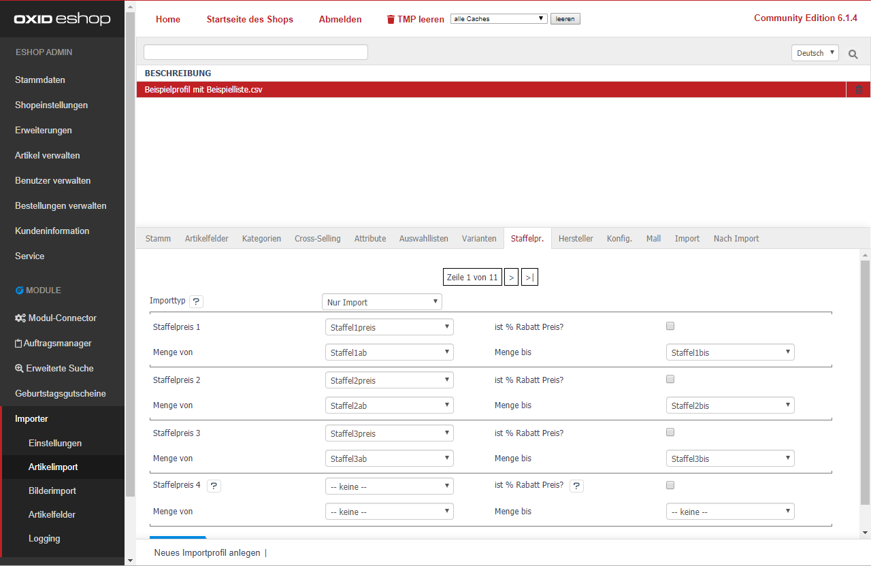
Task: Toggle the % Rabatt checkbox for Staffelpreis 4
Action: point(670,486)
